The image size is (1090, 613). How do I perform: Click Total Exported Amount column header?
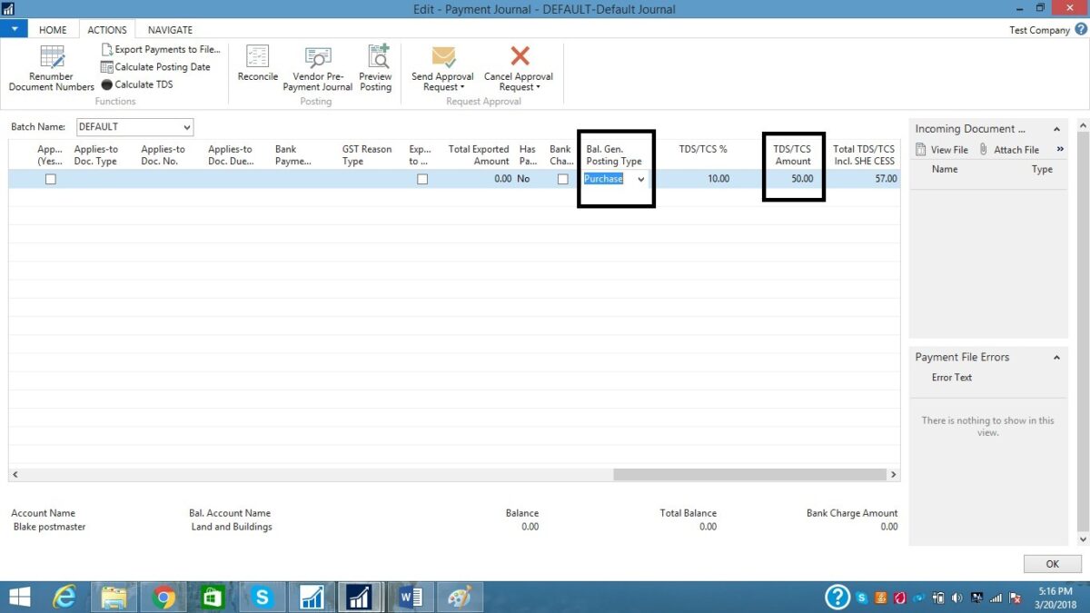point(479,155)
